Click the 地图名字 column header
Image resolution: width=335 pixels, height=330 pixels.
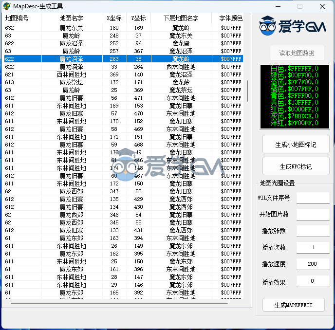tap(72, 18)
